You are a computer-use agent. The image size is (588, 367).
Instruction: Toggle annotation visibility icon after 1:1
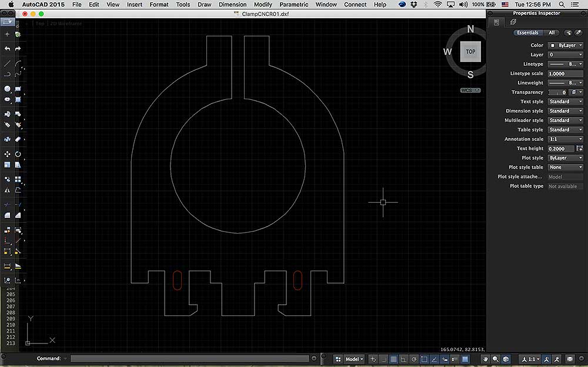pyautogui.click(x=546, y=359)
